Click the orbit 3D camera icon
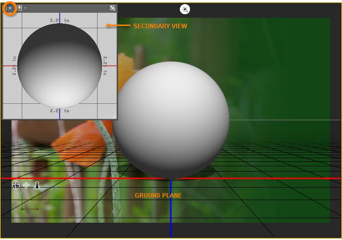The width and height of the screenshot is (342, 240). [16, 185]
